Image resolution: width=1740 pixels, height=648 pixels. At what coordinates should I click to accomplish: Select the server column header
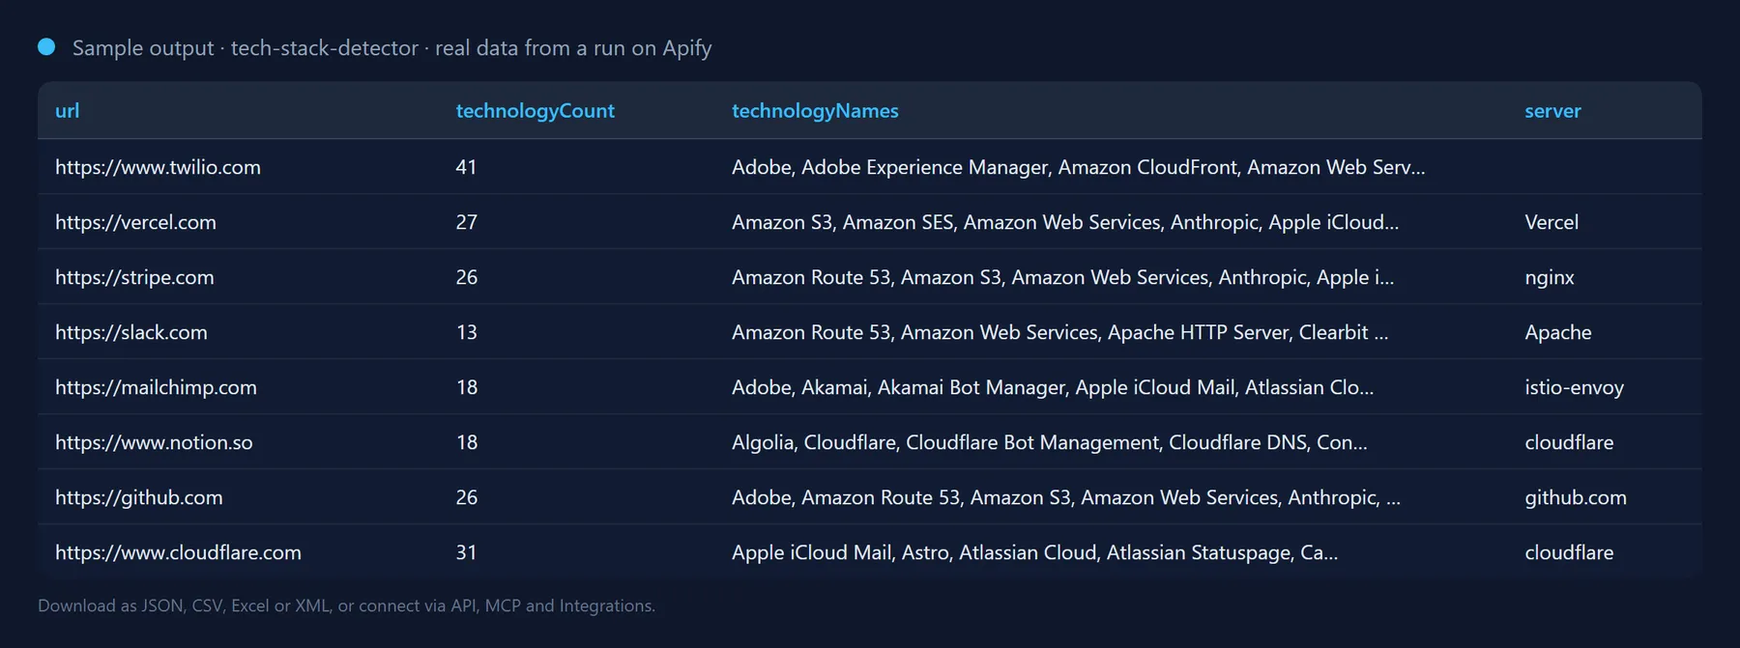point(1552,111)
